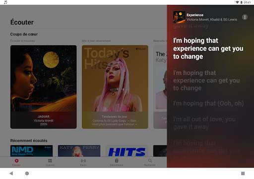This screenshot has width=254, height=179.
Task: Open the NMD New Music Daily tile
Action: [31, 151]
